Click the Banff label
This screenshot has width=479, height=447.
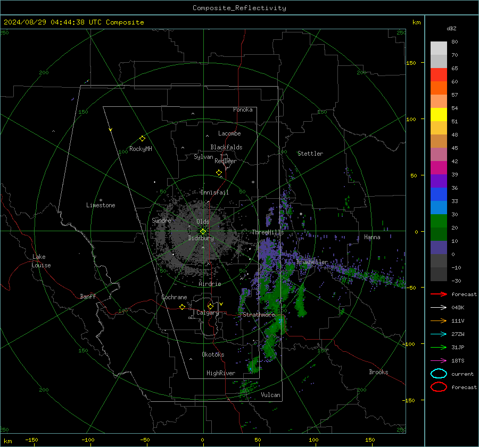point(88,296)
